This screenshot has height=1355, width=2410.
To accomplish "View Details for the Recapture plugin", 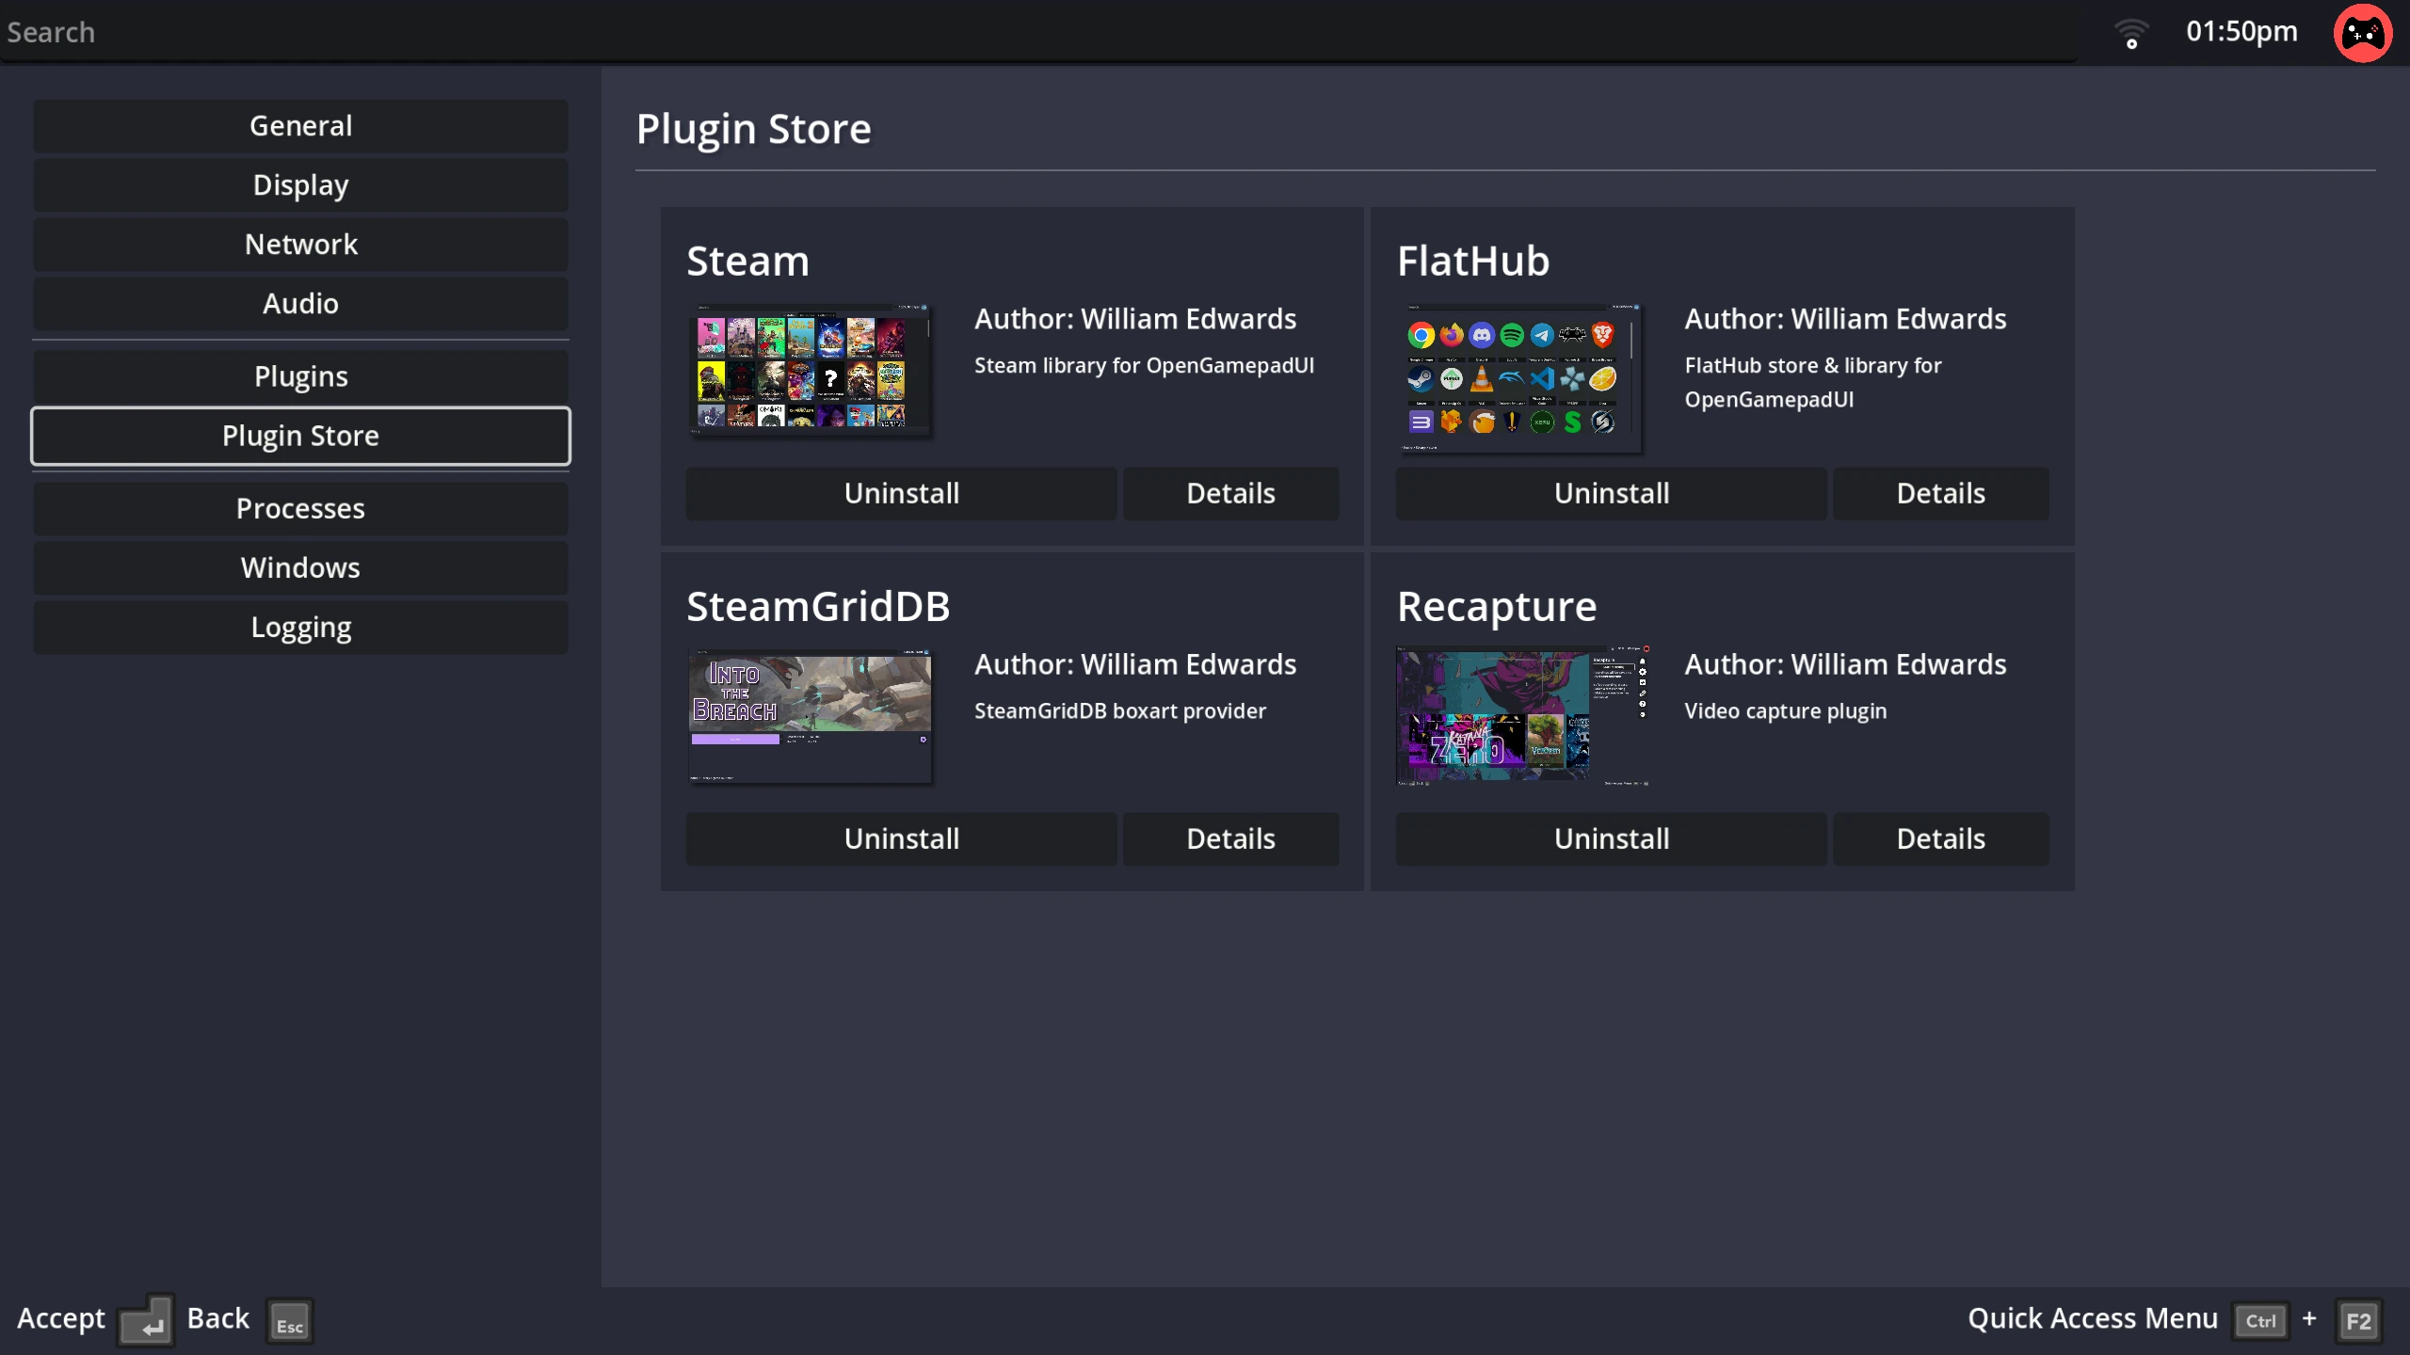I will click(1940, 838).
